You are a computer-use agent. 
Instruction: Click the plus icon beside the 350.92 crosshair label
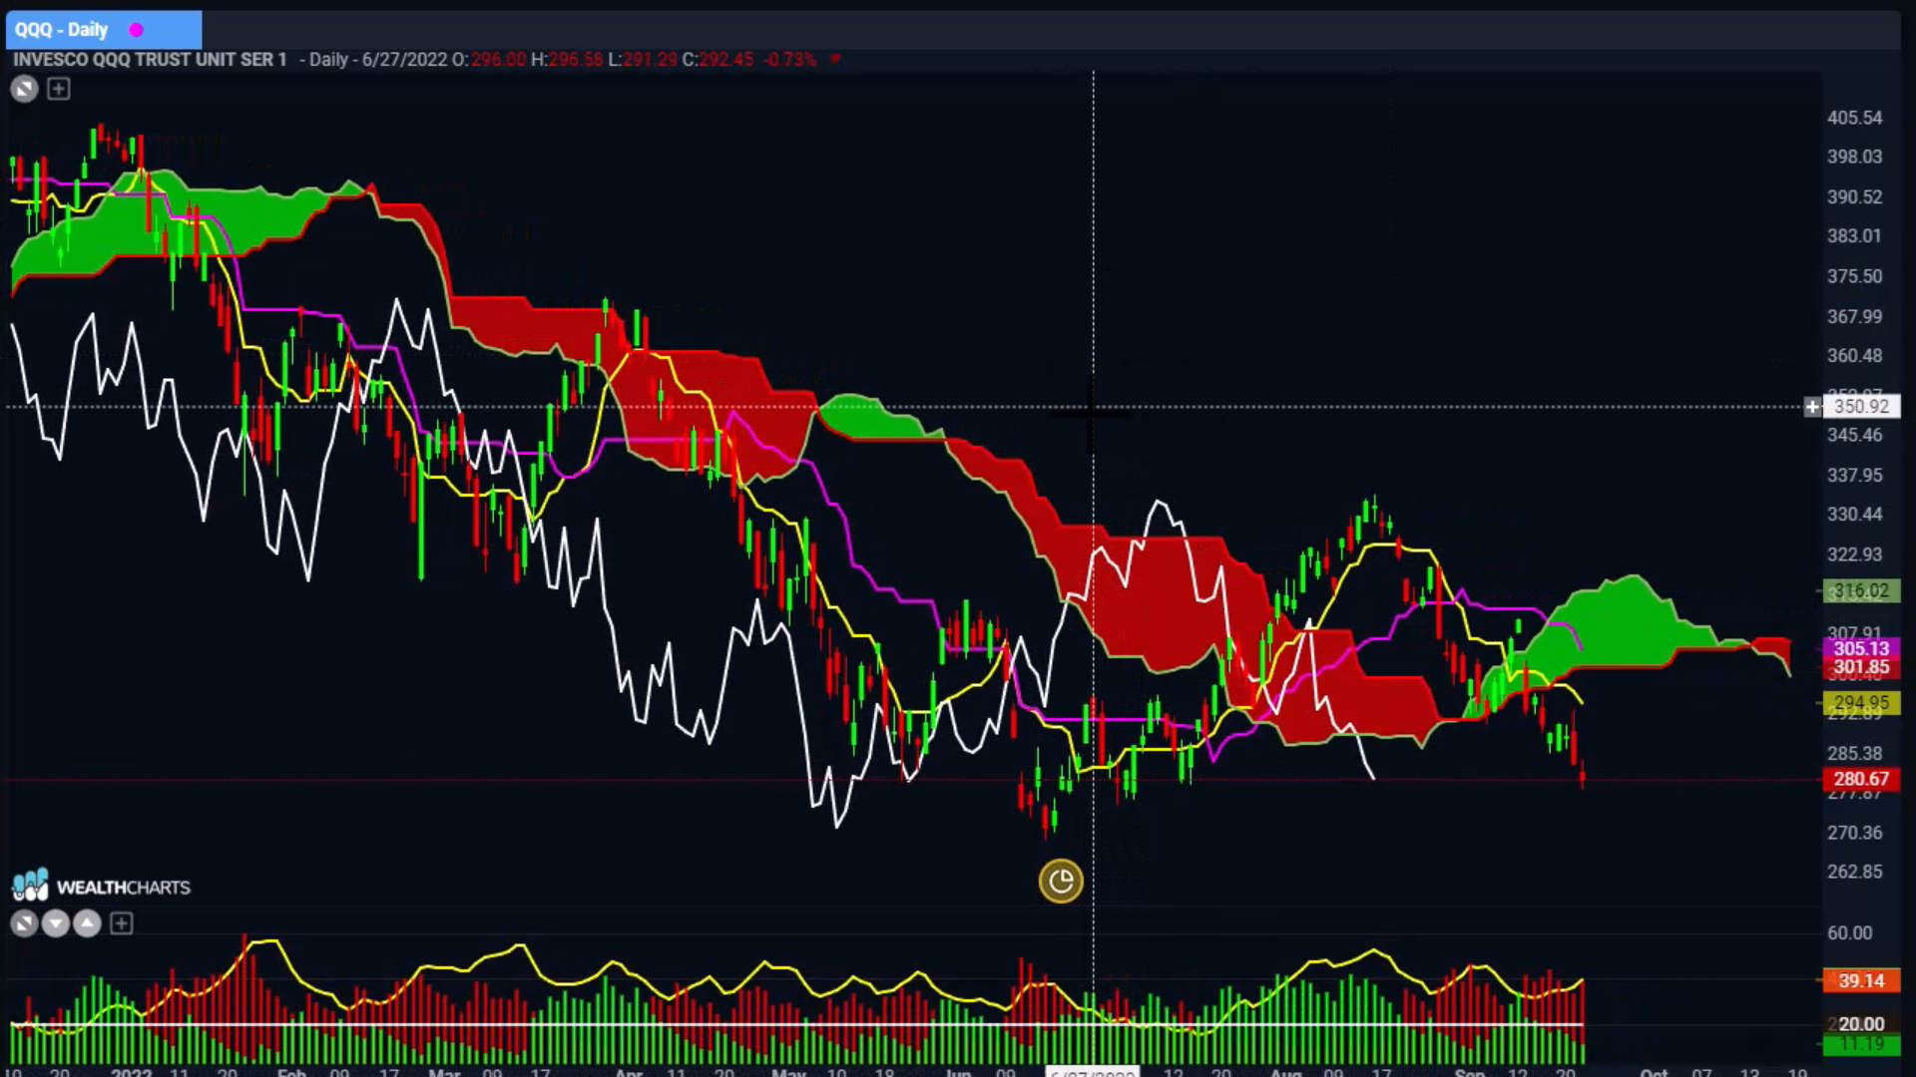(x=1812, y=407)
